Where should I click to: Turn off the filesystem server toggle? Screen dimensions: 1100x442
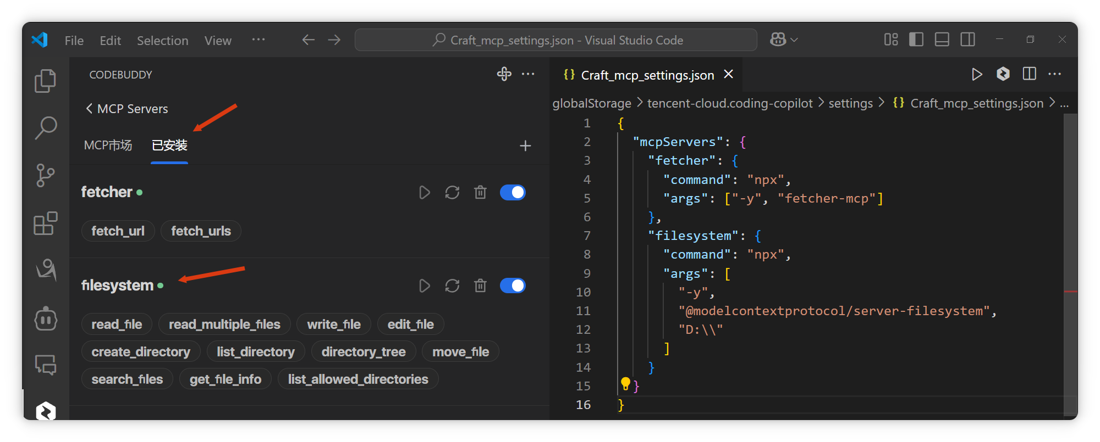pyautogui.click(x=513, y=286)
